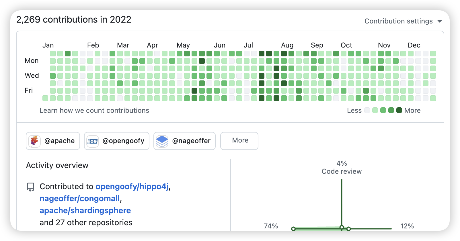Image resolution: width=460 pixels, height=241 pixels.
Task: Click the last Saturday cell in December
Action: tap(433, 98)
